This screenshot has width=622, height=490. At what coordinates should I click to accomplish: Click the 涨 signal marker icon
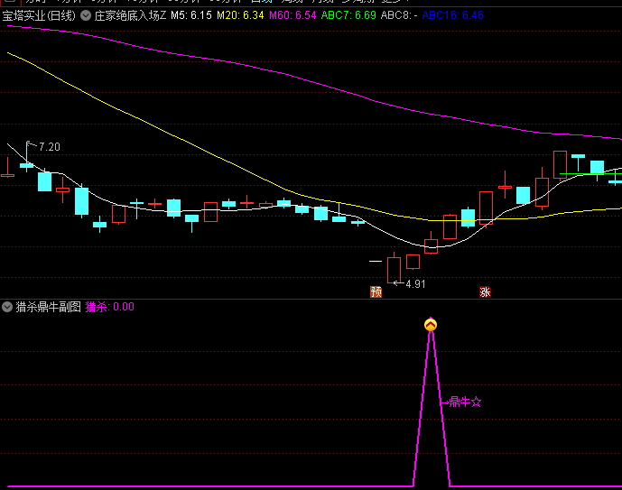[x=485, y=291]
